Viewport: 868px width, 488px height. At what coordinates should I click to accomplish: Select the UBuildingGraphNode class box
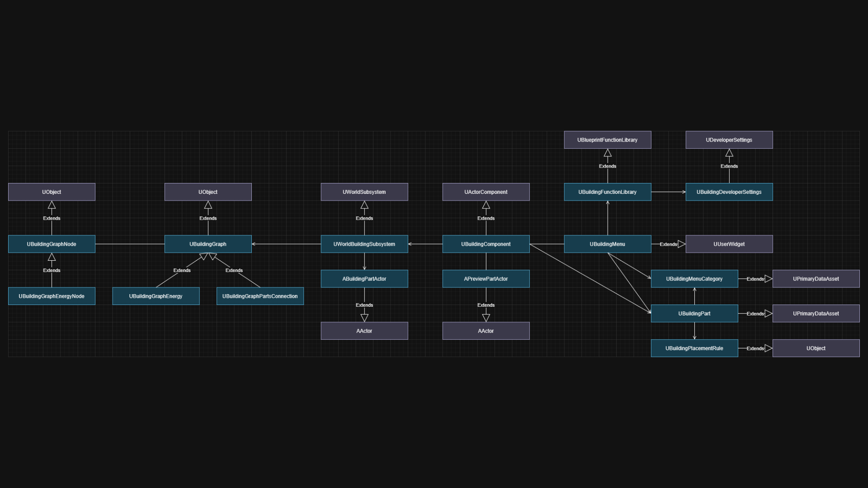[52, 244]
